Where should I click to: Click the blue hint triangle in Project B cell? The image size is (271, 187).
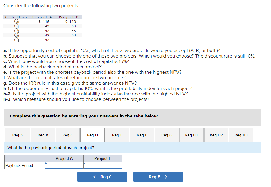(x=85, y=164)
